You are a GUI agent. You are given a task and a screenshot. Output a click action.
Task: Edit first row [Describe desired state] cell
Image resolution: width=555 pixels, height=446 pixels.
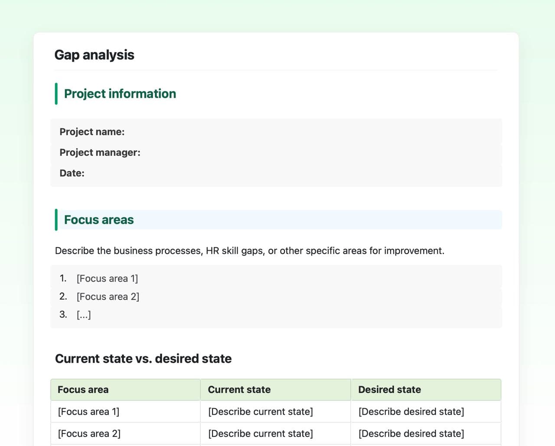tap(411, 411)
